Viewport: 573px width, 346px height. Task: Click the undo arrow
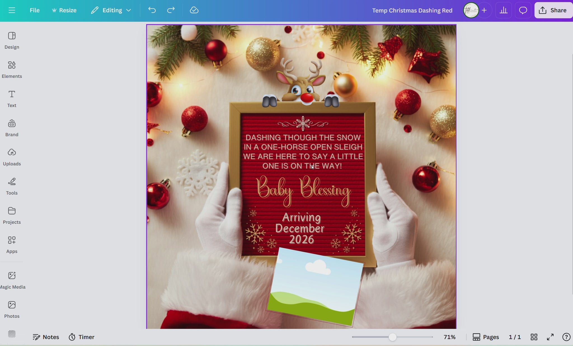click(x=152, y=10)
